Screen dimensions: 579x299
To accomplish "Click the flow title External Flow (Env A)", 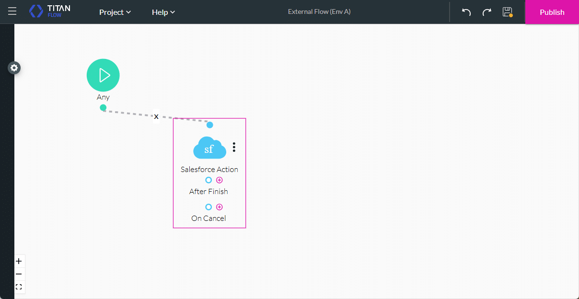I will pyautogui.click(x=319, y=11).
